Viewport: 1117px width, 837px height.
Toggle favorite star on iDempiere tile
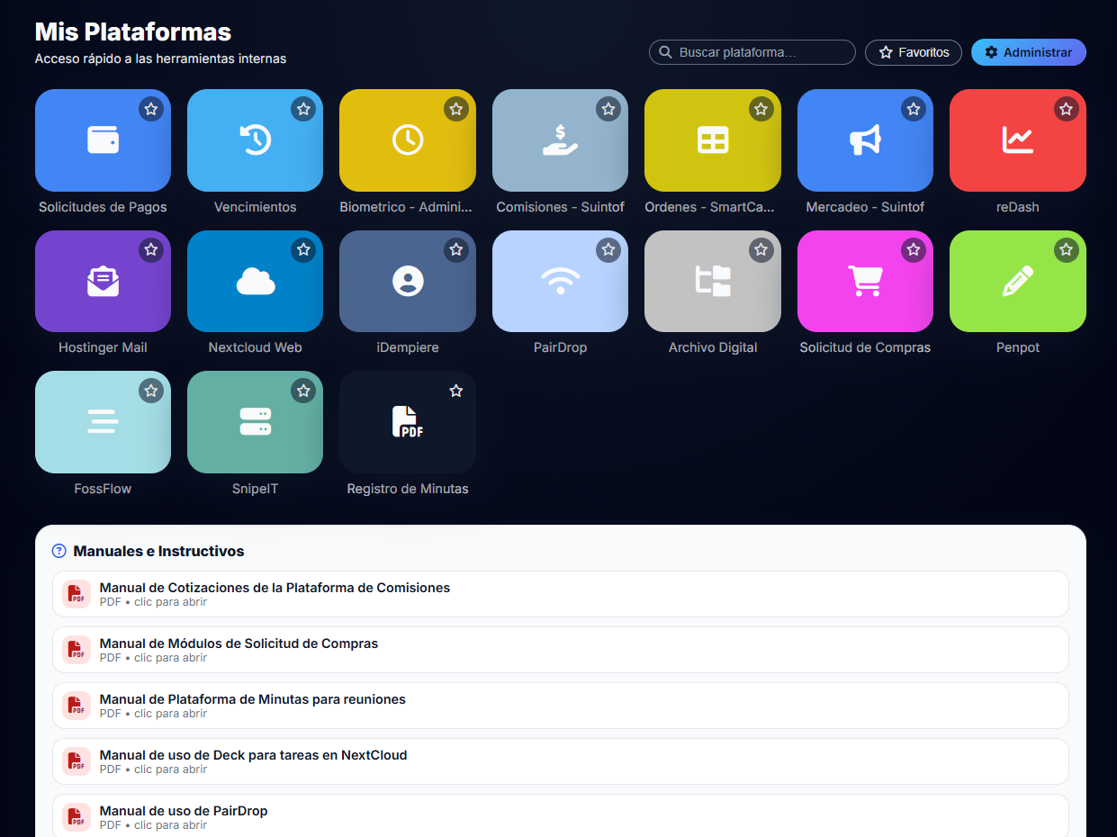[456, 249]
